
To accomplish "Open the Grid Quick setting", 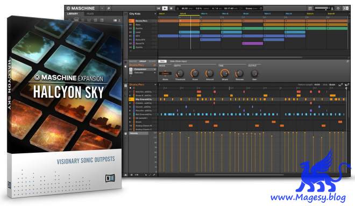I will 332,84.
